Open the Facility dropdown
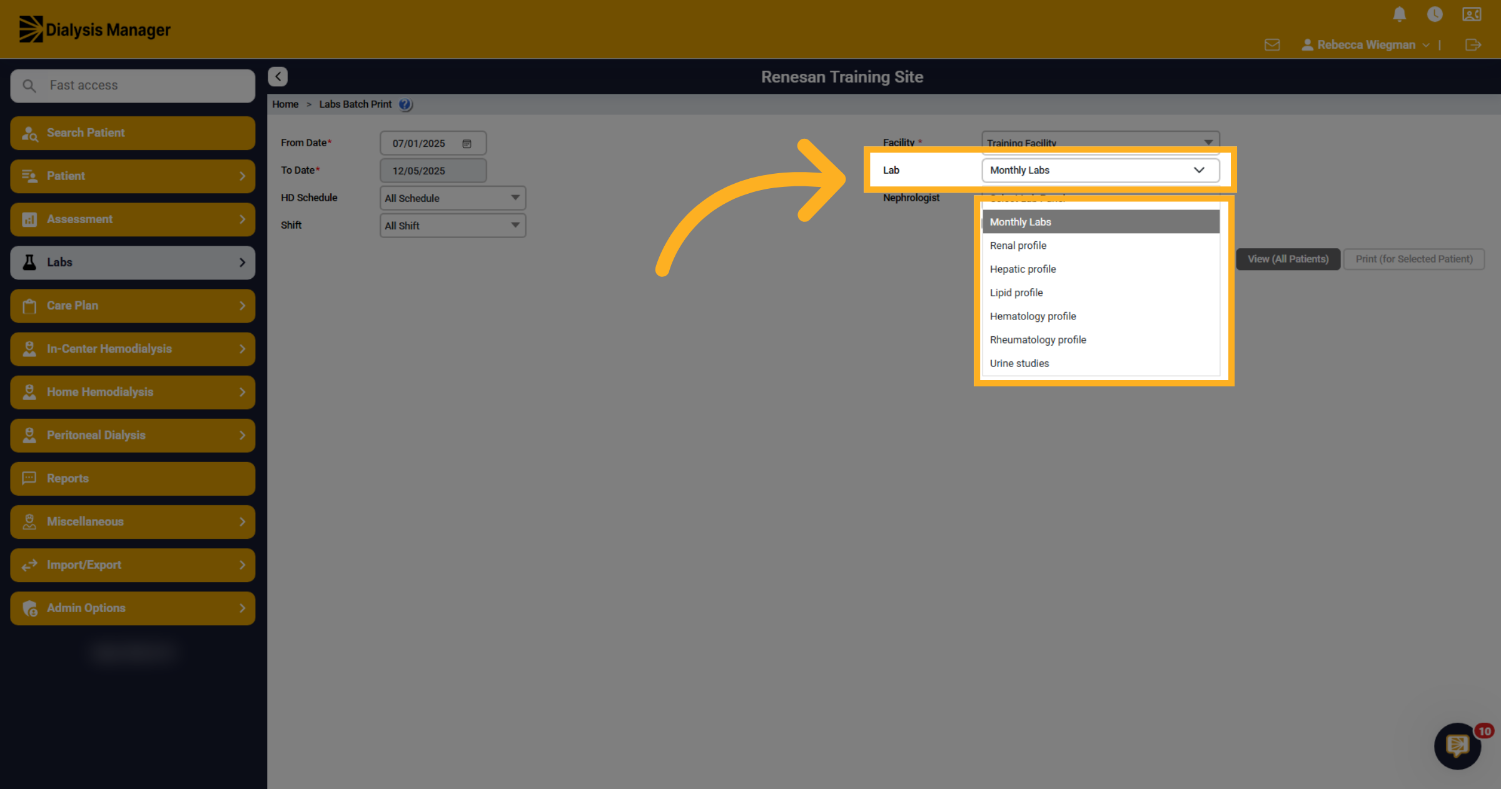This screenshot has height=789, width=1501. (x=1101, y=143)
